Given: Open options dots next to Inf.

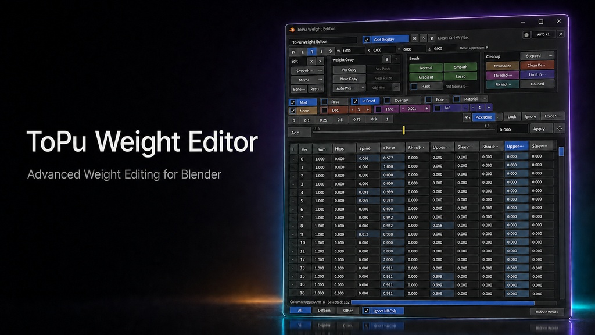Looking at the screenshot, I should [x=465, y=108].
